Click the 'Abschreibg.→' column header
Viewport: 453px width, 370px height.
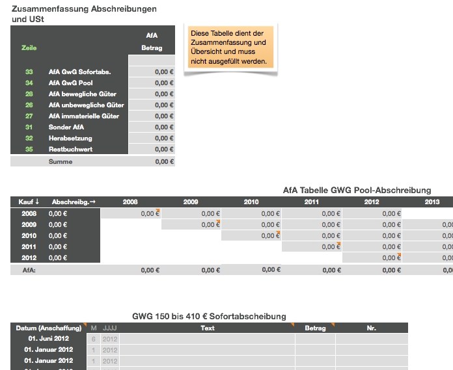tap(74, 202)
